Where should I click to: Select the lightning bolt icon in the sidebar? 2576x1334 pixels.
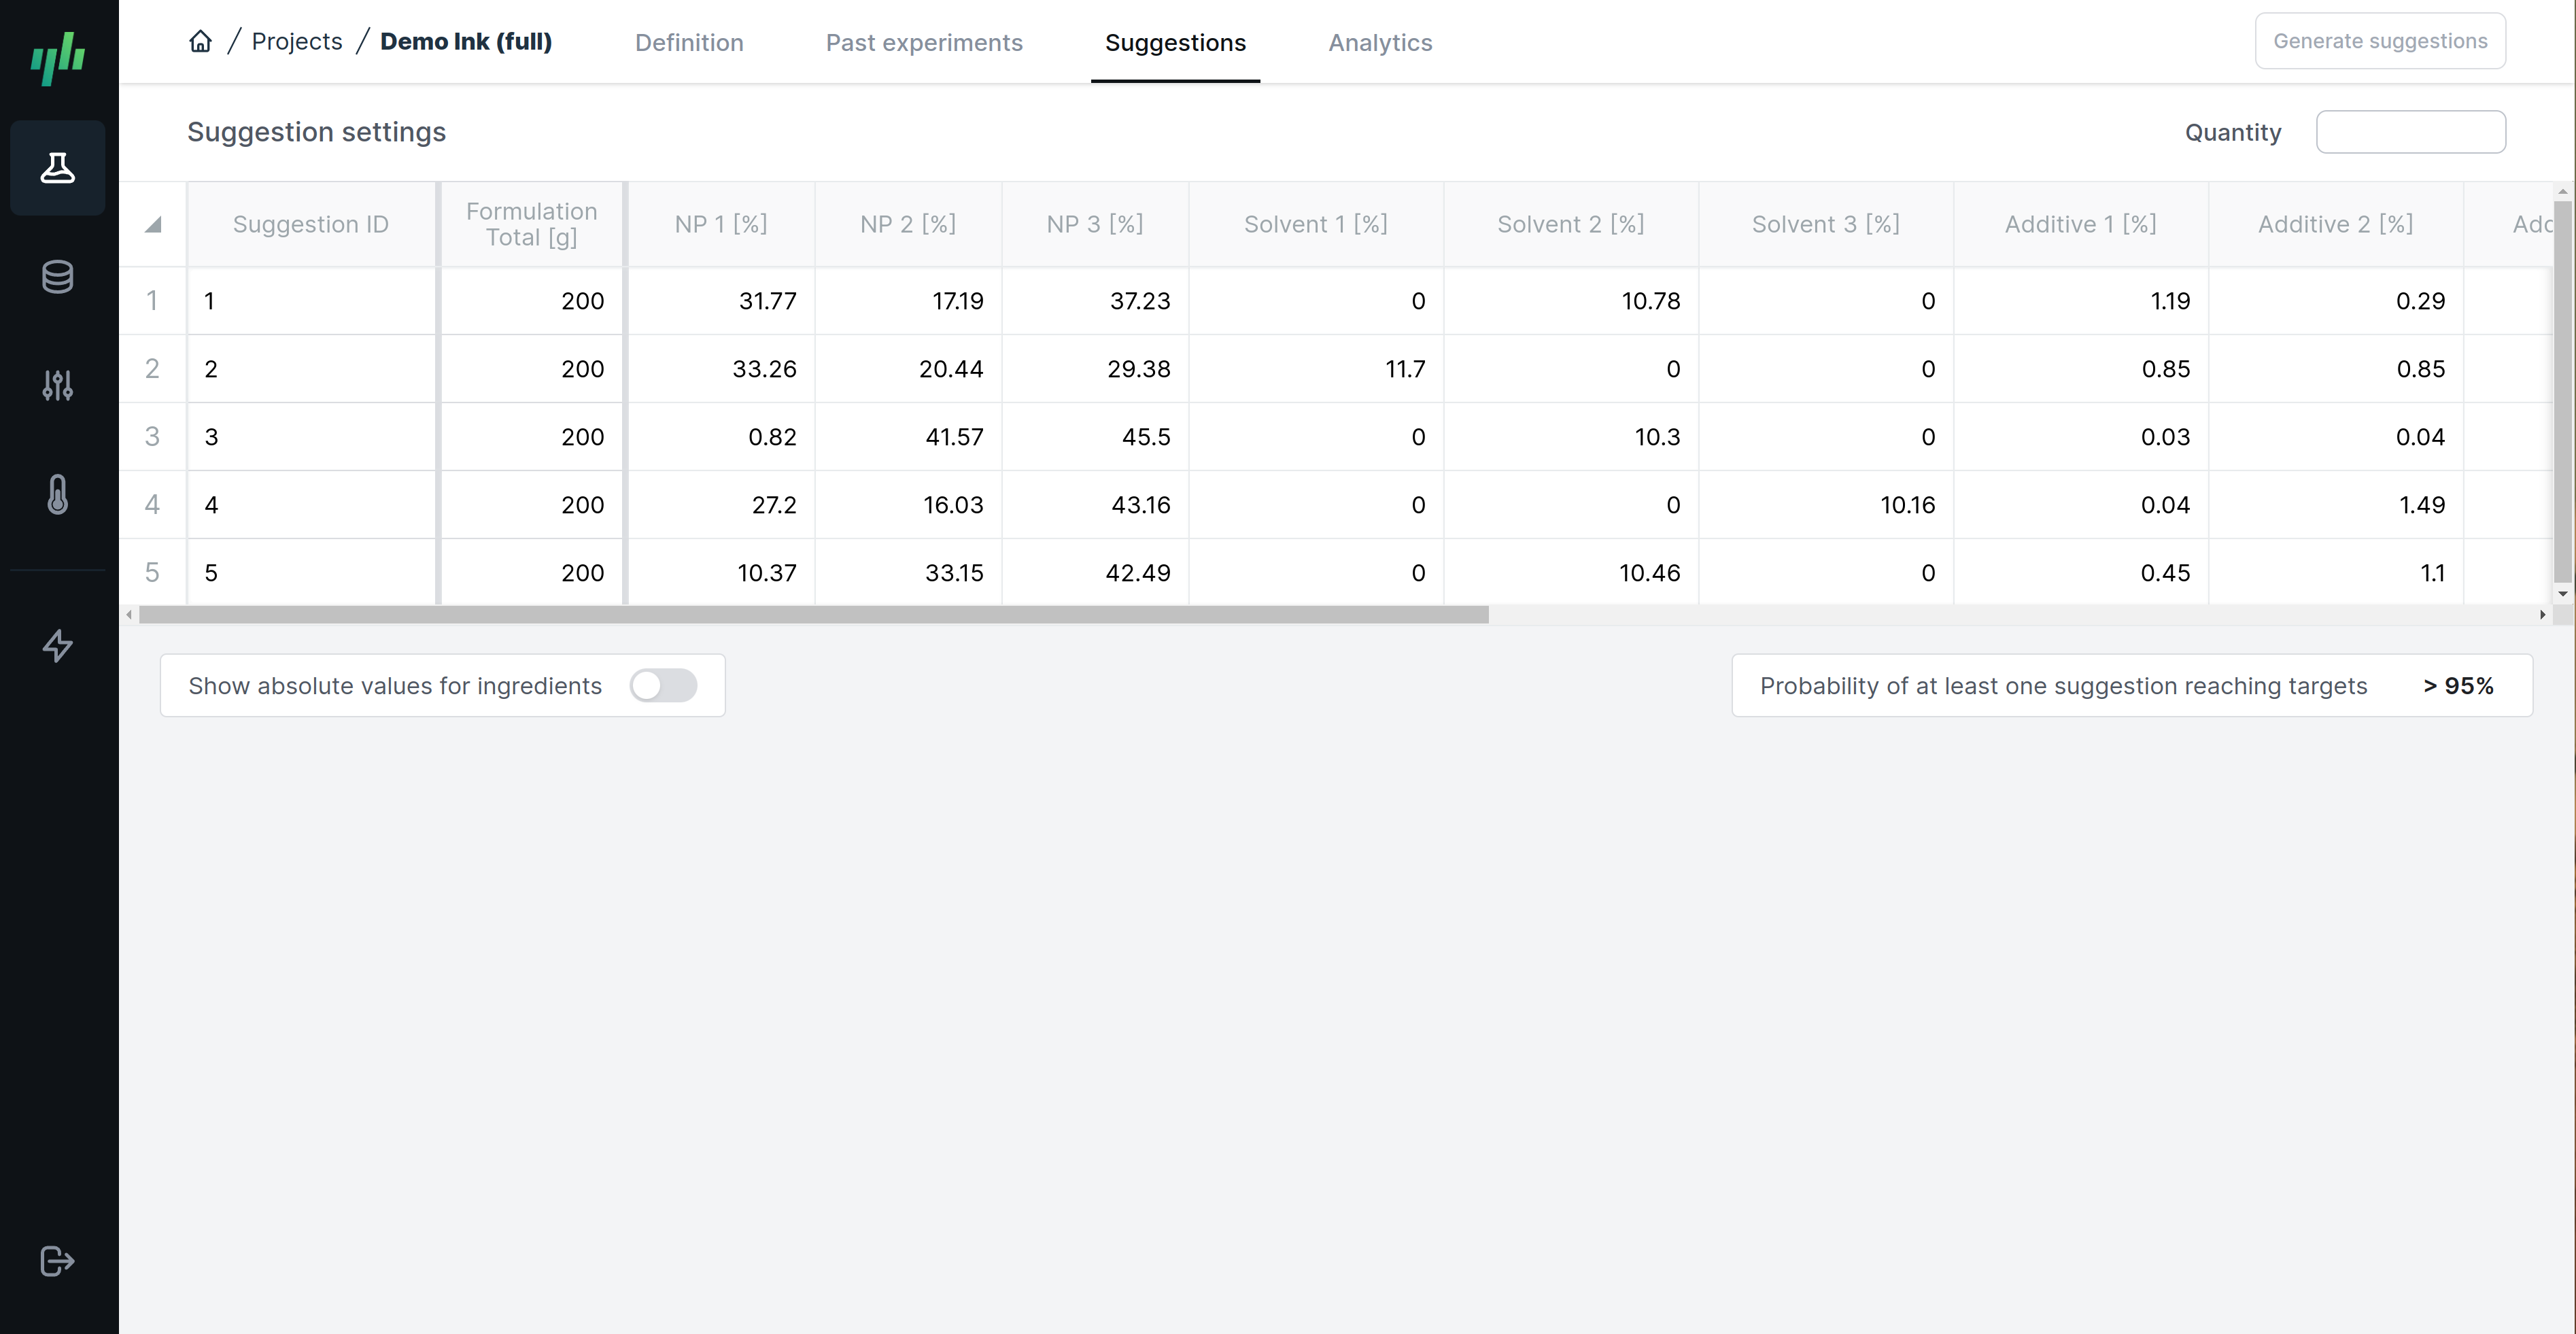coord(57,647)
